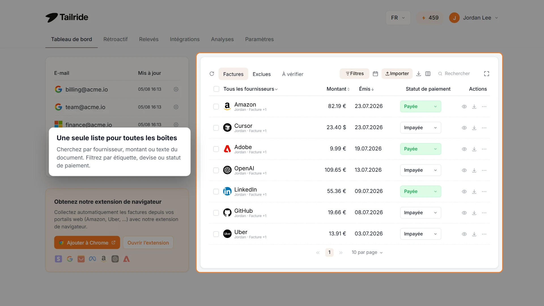
Task: Click the Tailride logo
Action: tap(67, 17)
